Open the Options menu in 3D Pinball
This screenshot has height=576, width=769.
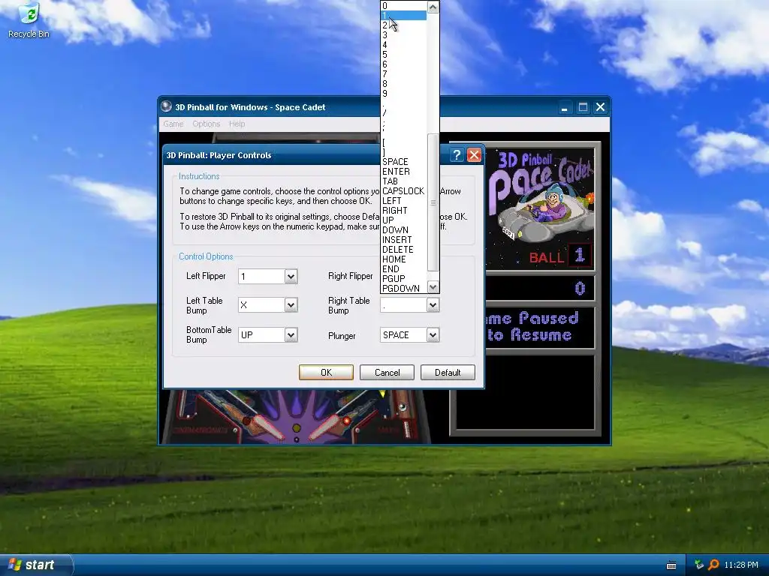[206, 124]
